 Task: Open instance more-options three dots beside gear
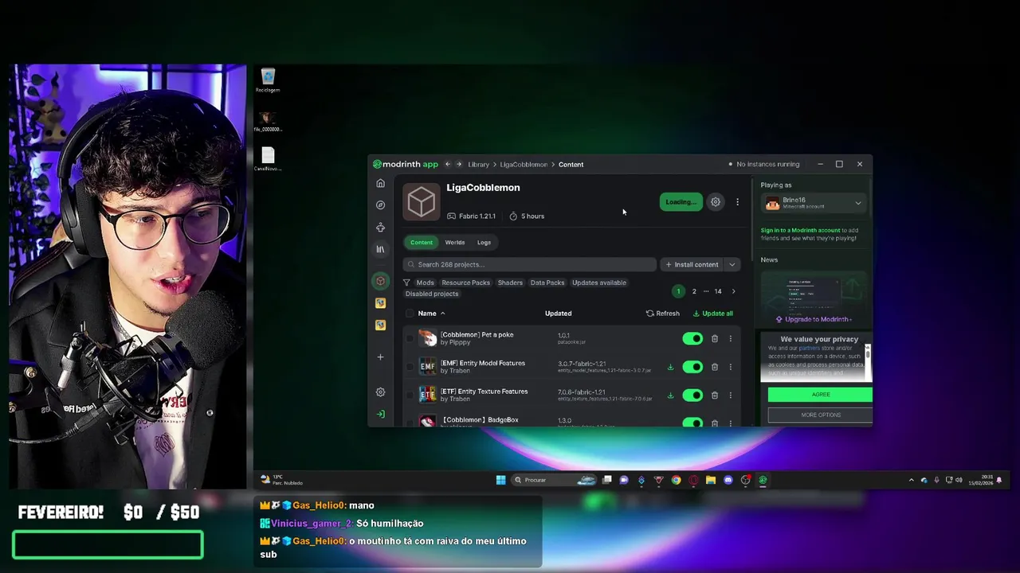pos(737,202)
